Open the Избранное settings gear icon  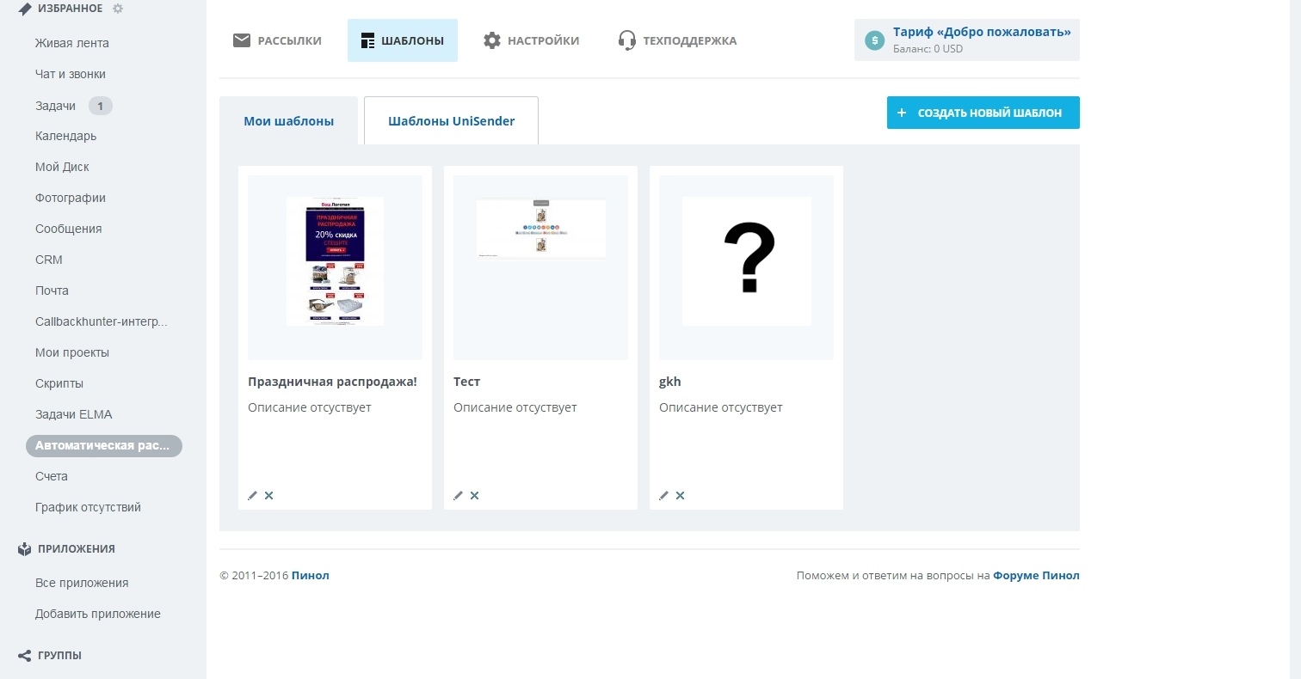[118, 9]
